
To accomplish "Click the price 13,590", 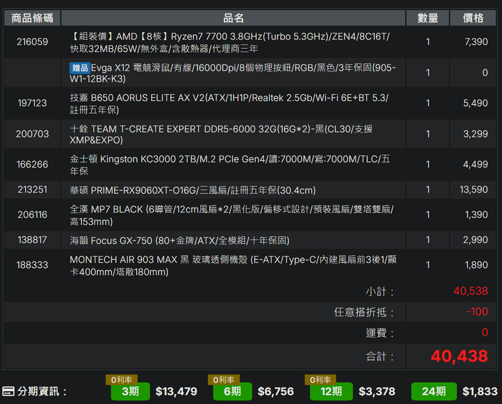I will click(x=474, y=190).
